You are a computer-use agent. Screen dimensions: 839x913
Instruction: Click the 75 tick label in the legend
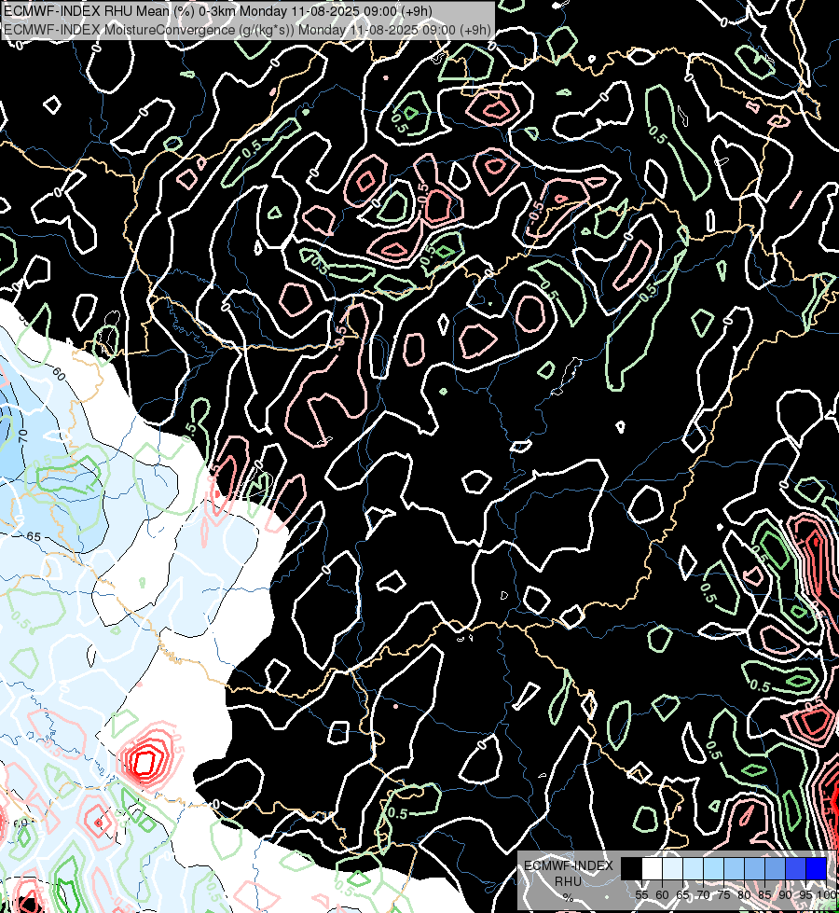(723, 895)
